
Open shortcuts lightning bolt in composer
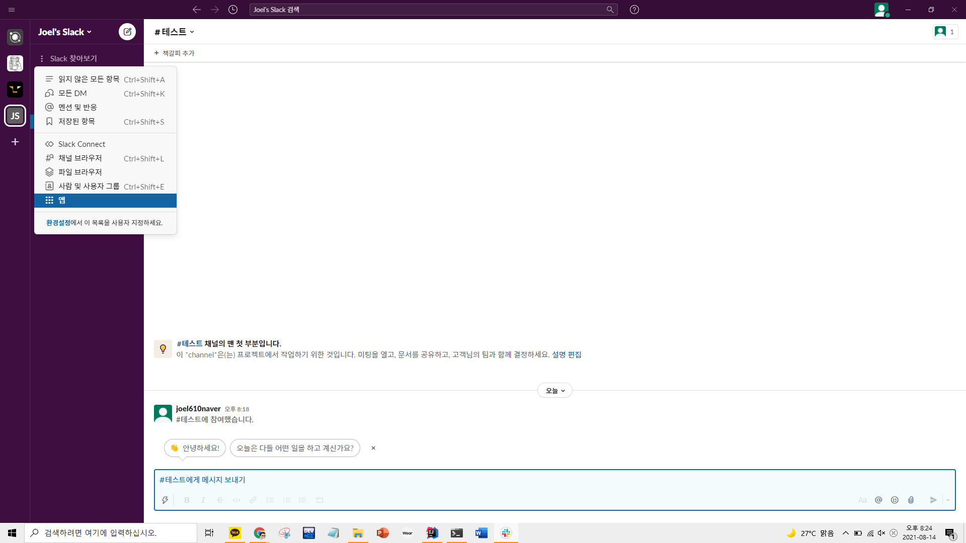click(x=165, y=500)
